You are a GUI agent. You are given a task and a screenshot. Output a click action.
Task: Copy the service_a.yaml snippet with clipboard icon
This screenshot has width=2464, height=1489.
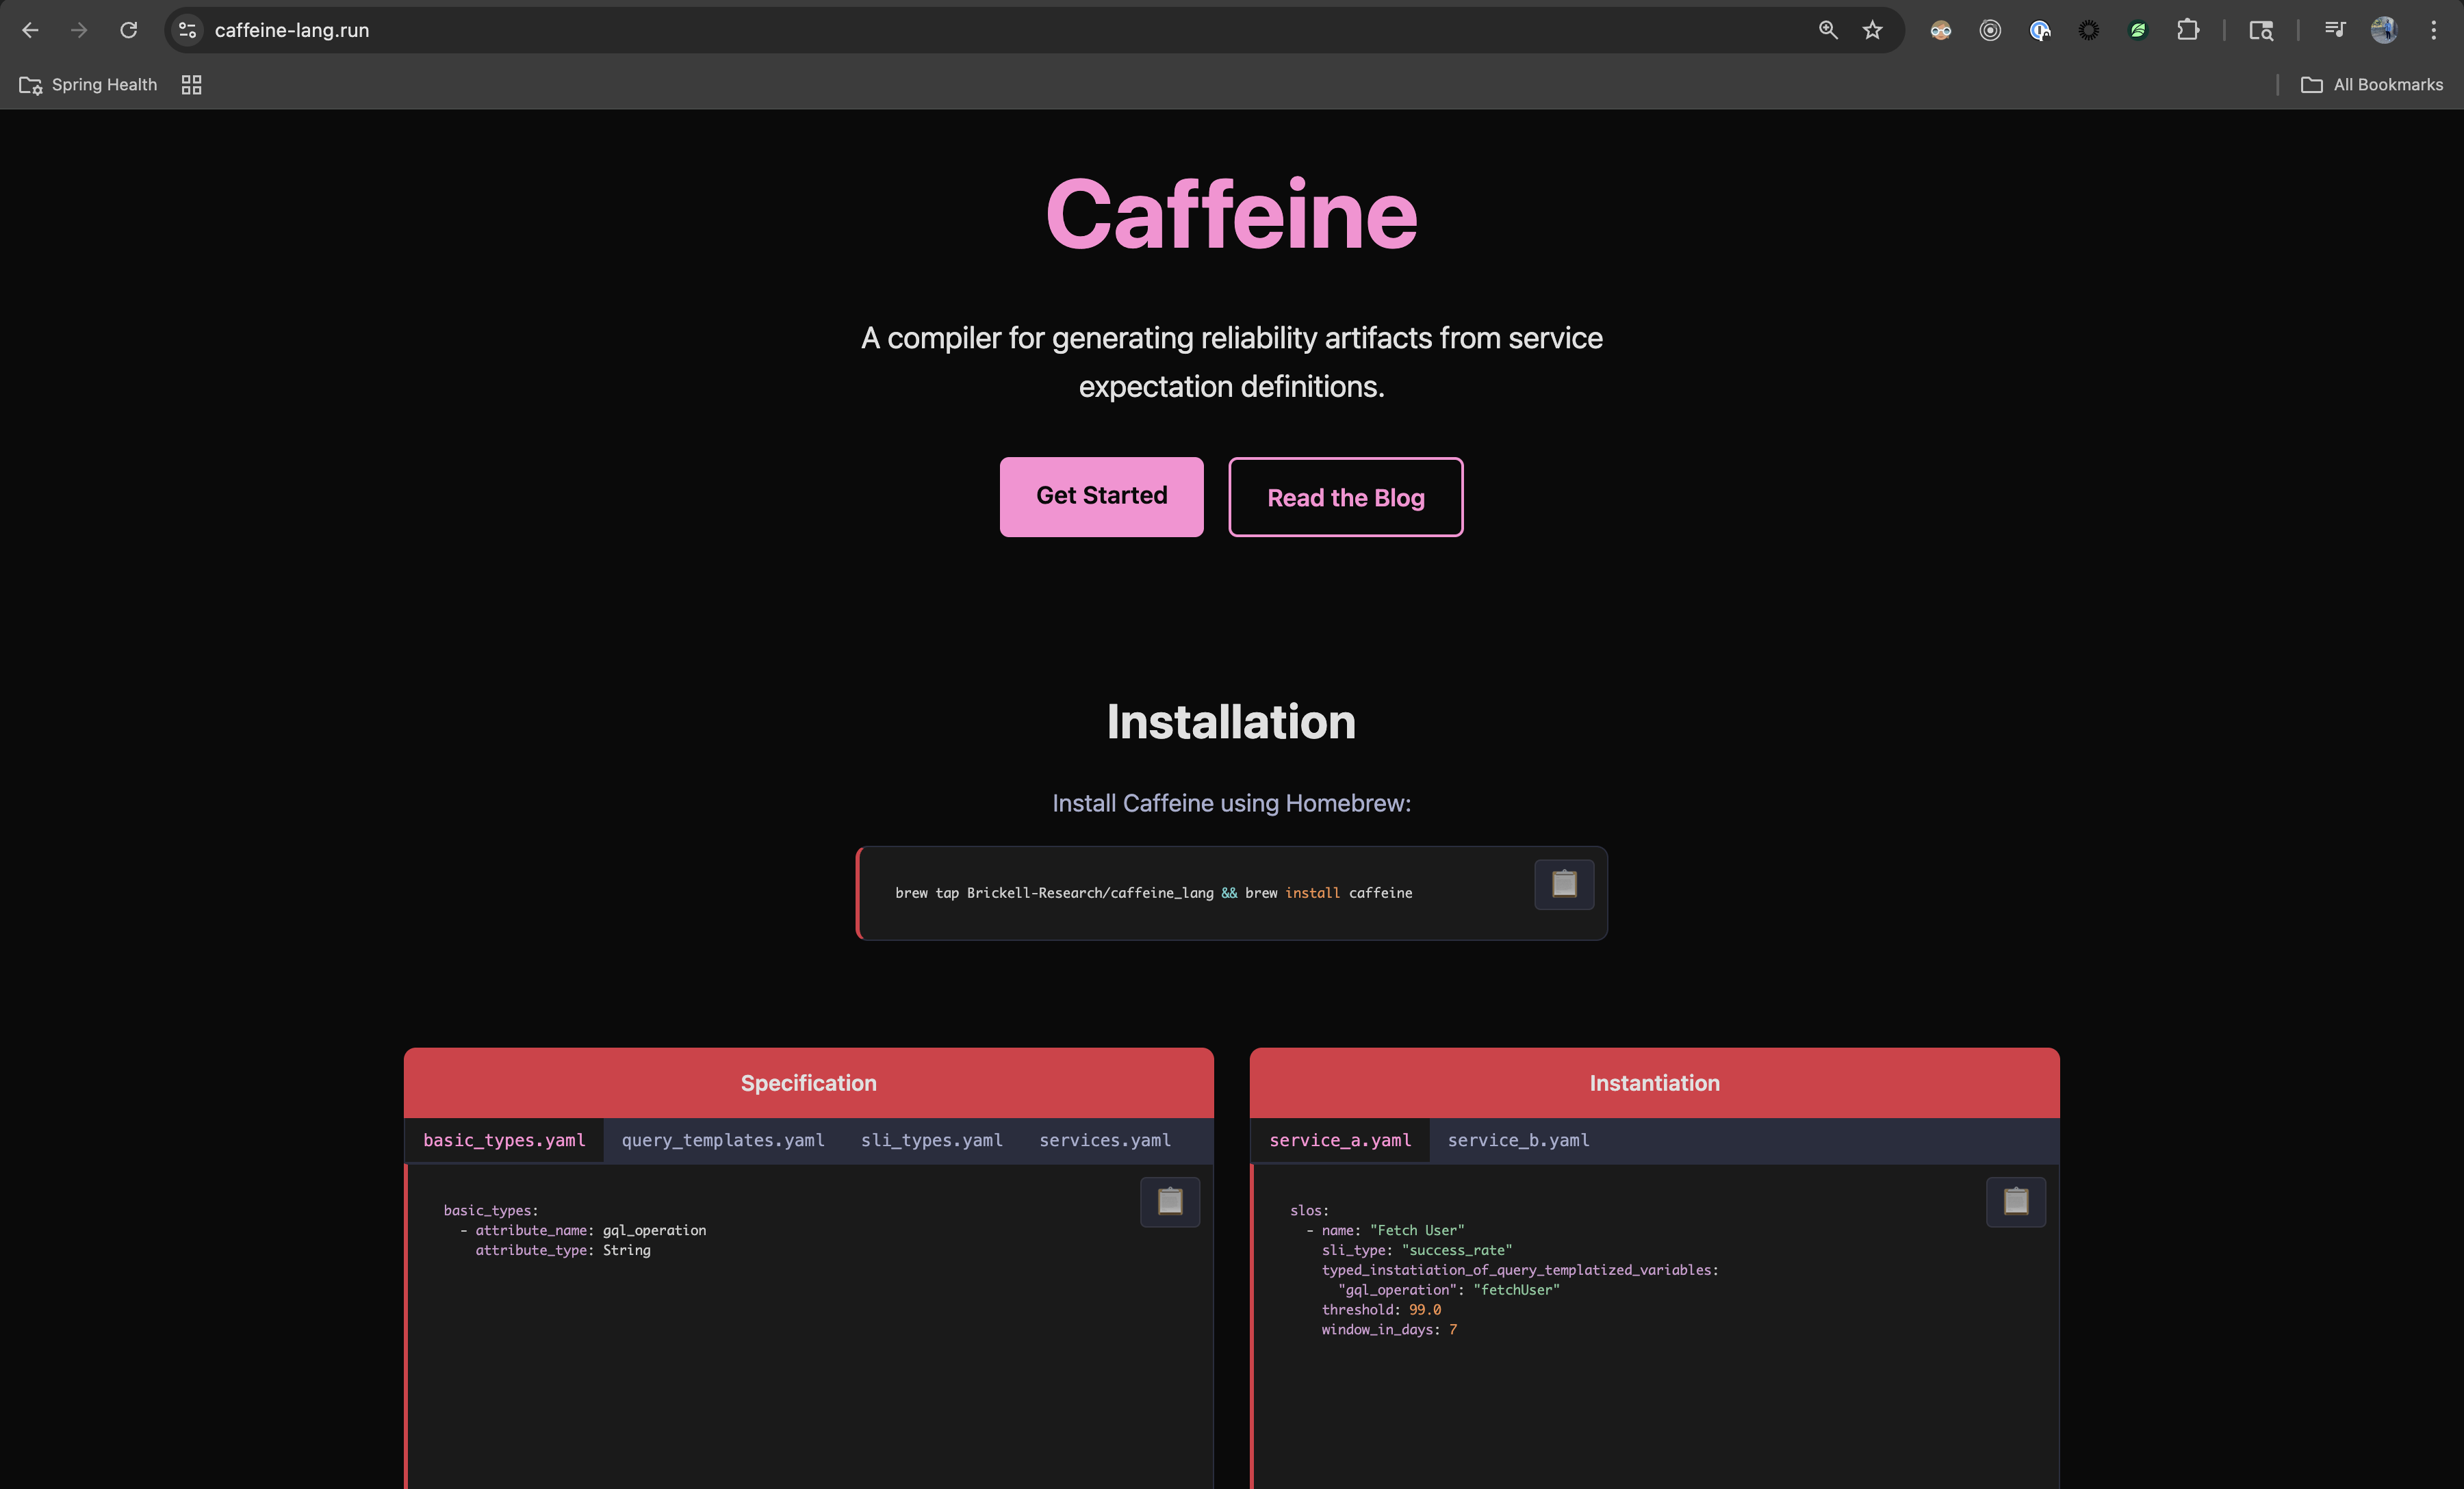[x=2017, y=1202]
